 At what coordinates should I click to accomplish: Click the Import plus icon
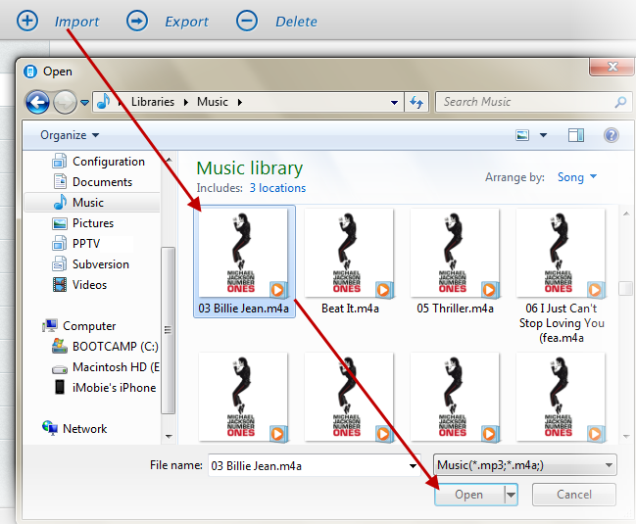27,21
